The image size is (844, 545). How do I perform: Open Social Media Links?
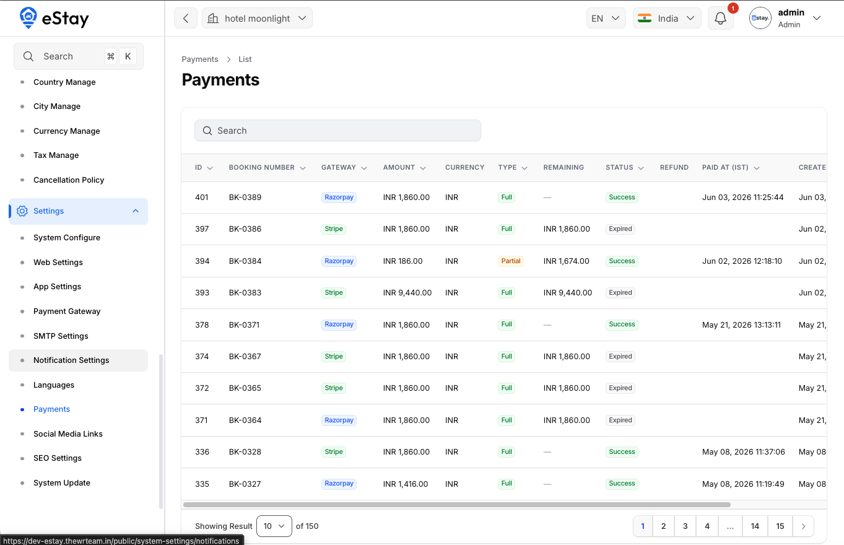(68, 434)
